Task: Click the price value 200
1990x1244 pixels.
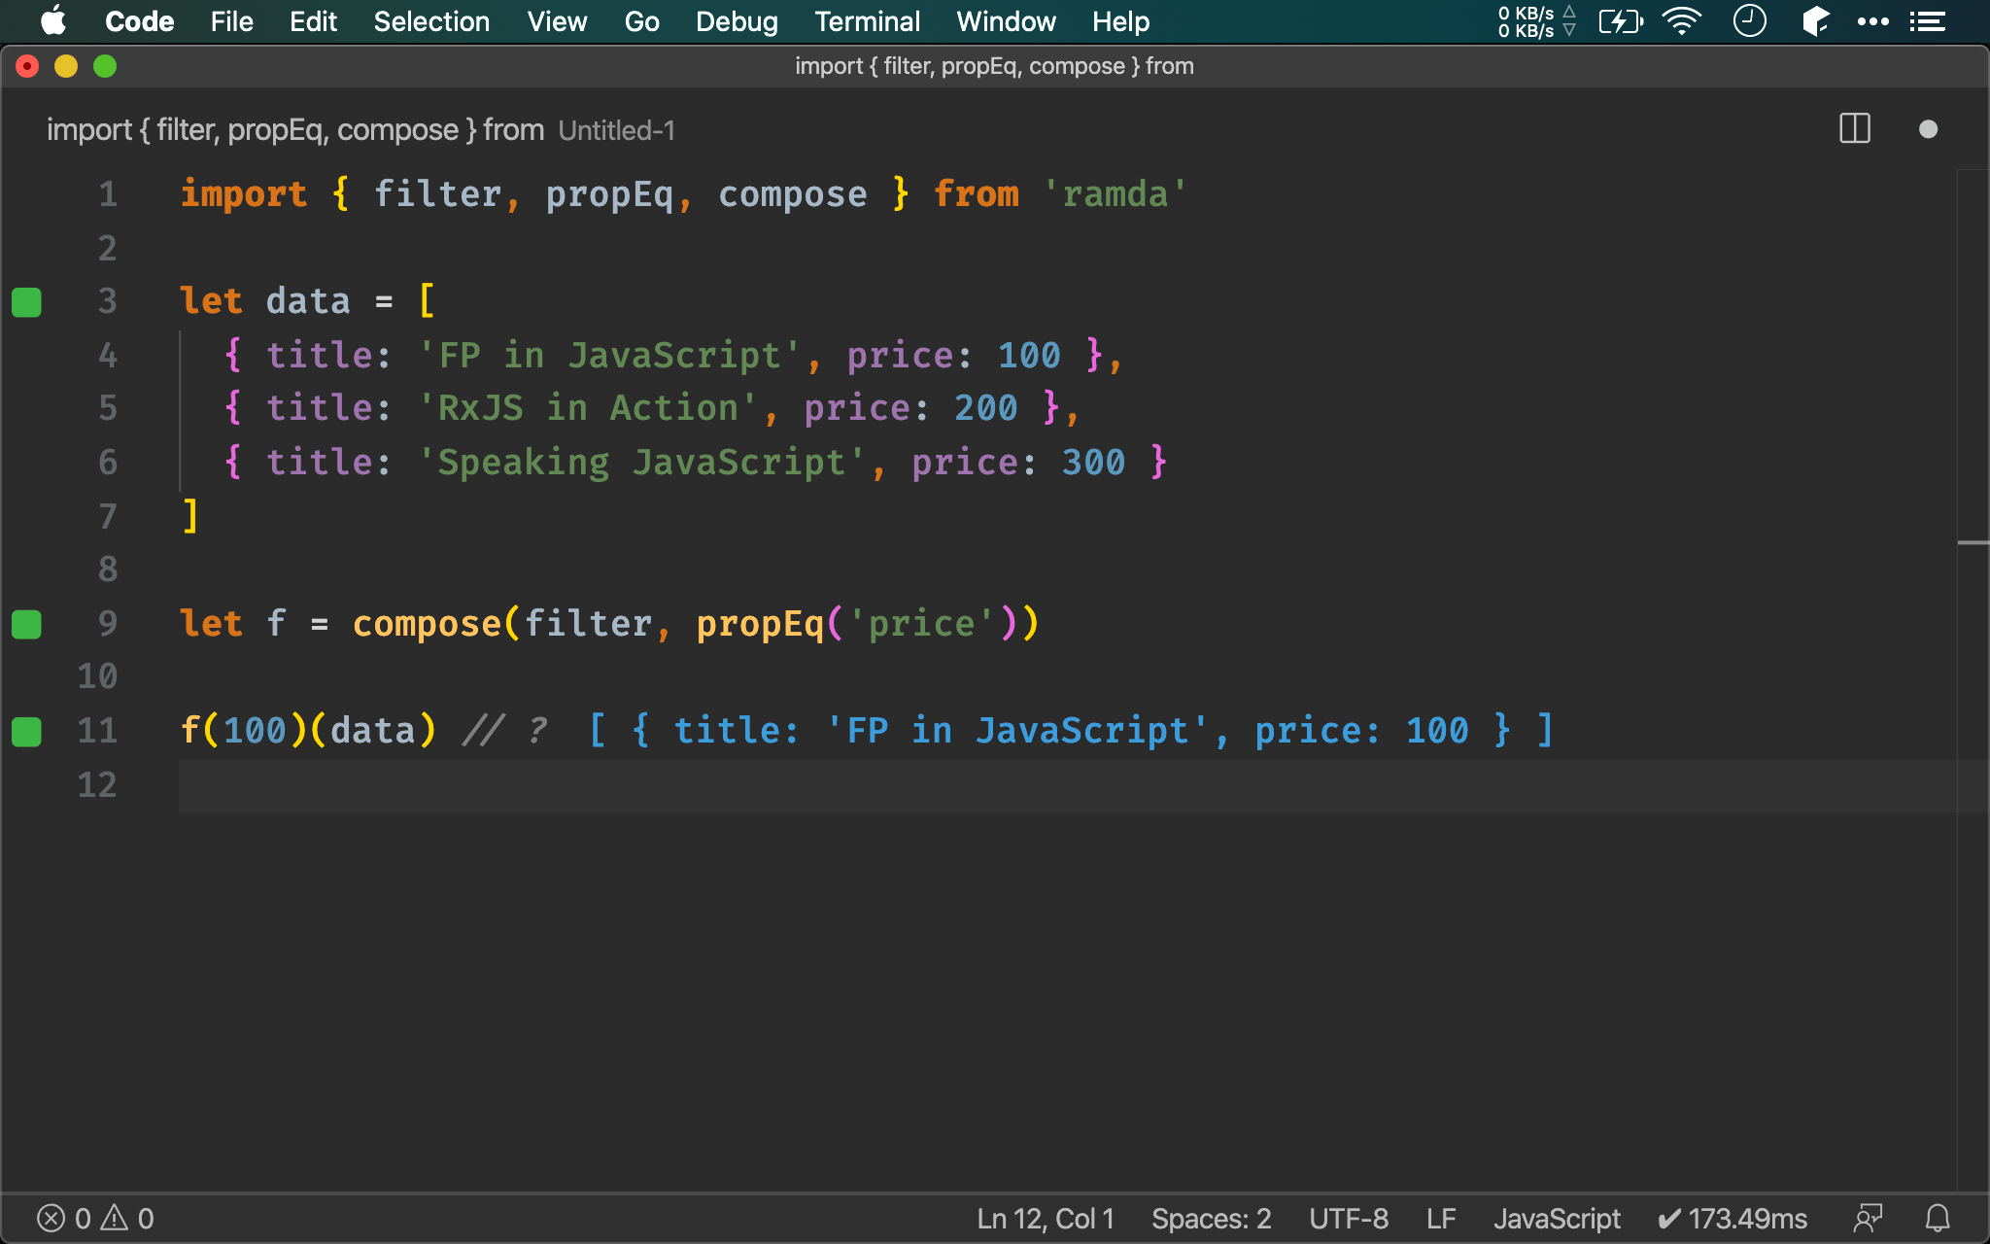Action: [985, 408]
